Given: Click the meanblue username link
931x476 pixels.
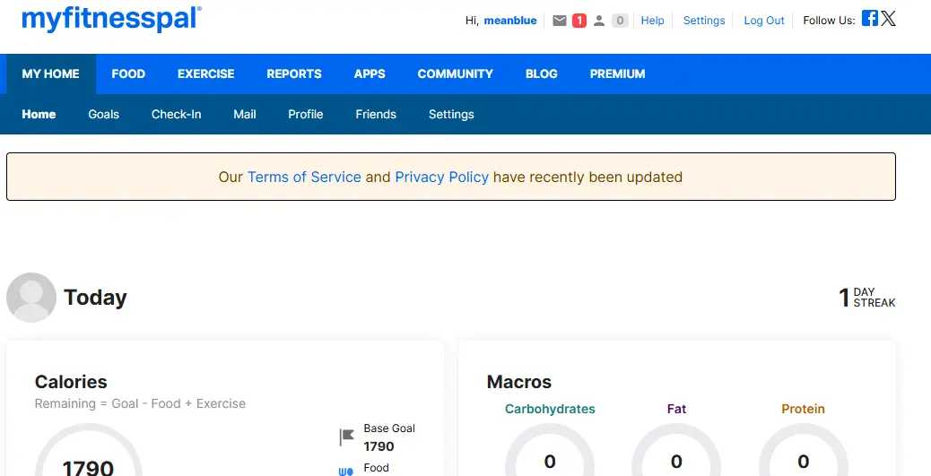Looking at the screenshot, I should (x=510, y=21).
